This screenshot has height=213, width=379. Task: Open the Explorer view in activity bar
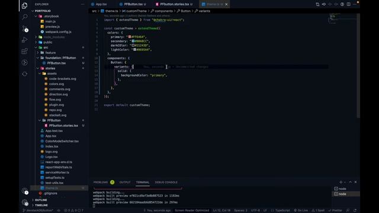[24, 5]
